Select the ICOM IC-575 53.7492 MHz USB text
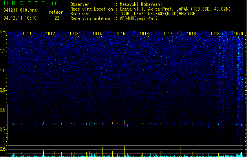The image size is (247, 157). 158,14
